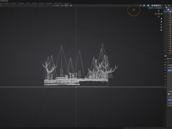Add a new workspace with the plus button

71,3
